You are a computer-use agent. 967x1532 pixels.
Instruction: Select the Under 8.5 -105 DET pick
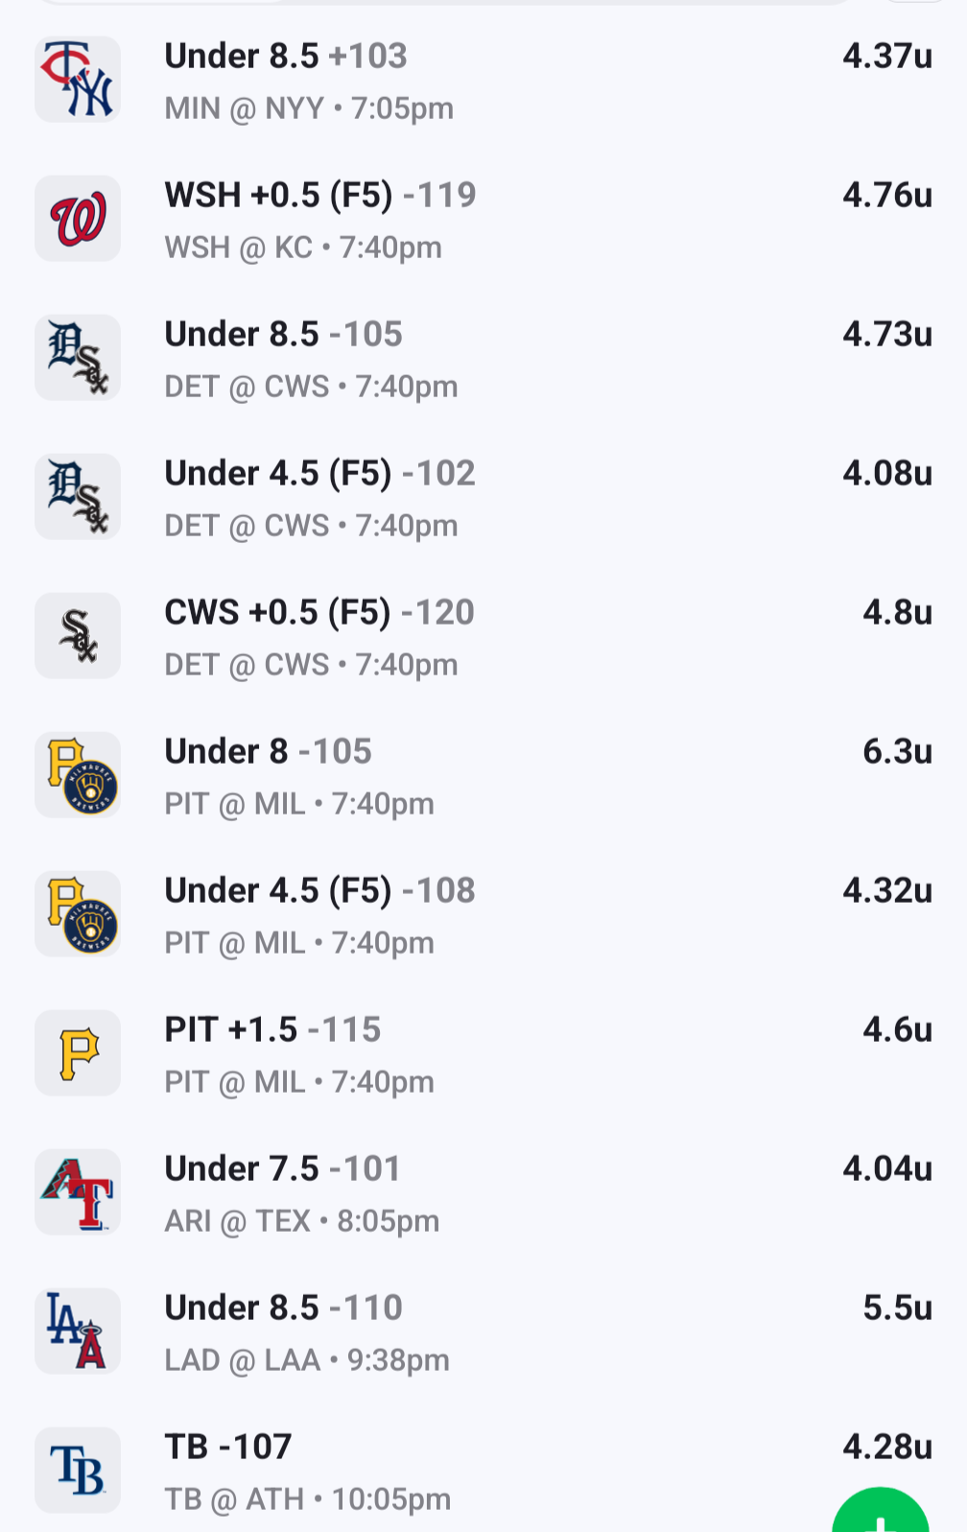coord(284,335)
